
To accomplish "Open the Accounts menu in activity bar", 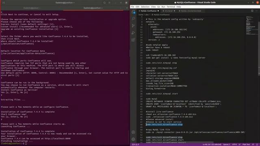I will pos(133,132).
